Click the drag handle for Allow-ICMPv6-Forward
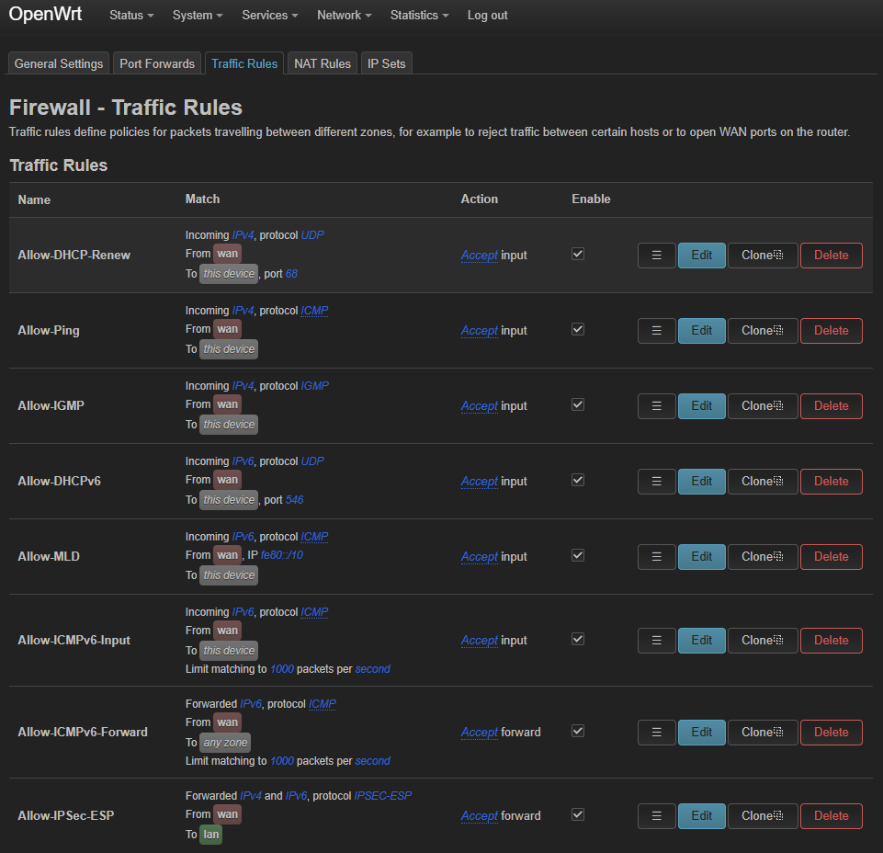Image resolution: width=883 pixels, height=853 pixels. tap(656, 733)
